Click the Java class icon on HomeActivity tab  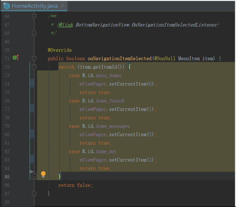7,6
